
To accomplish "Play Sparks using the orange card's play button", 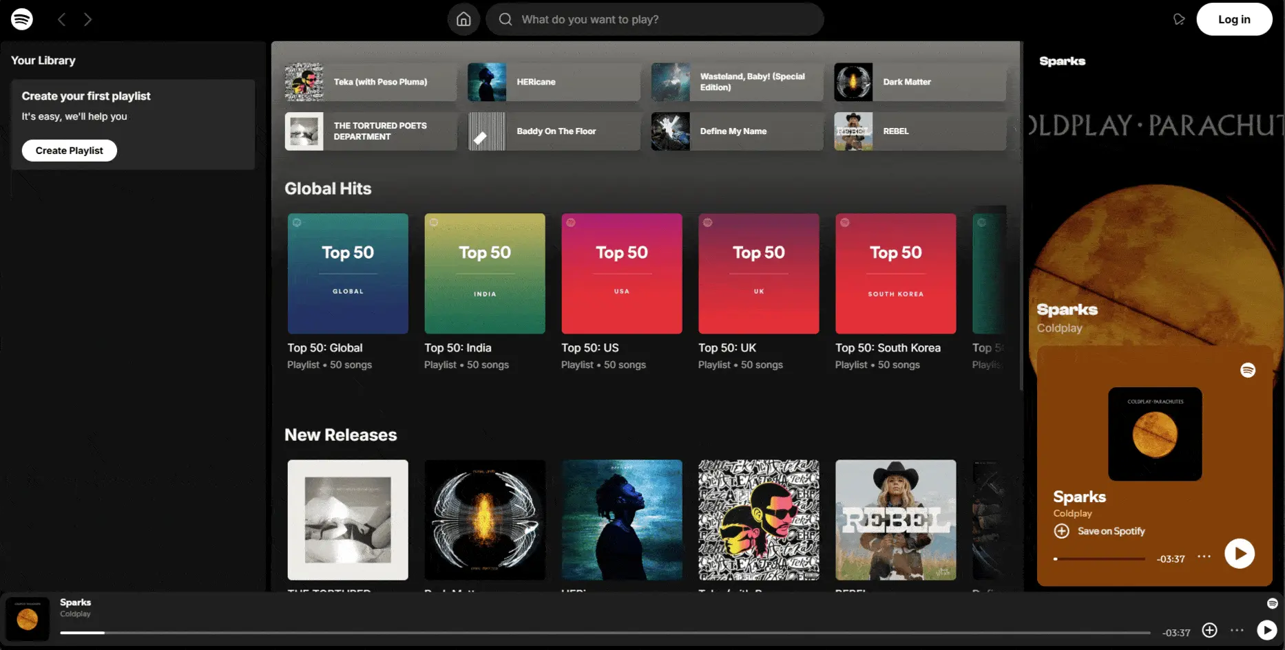I will pyautogui.click(x=1240, y=554).
